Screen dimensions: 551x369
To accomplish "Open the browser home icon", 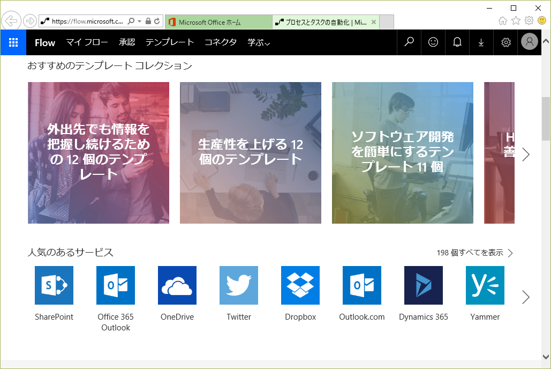I will tap(503, 21).
